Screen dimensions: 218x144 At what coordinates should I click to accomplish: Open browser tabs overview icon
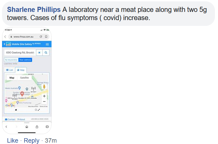(47, 127)
